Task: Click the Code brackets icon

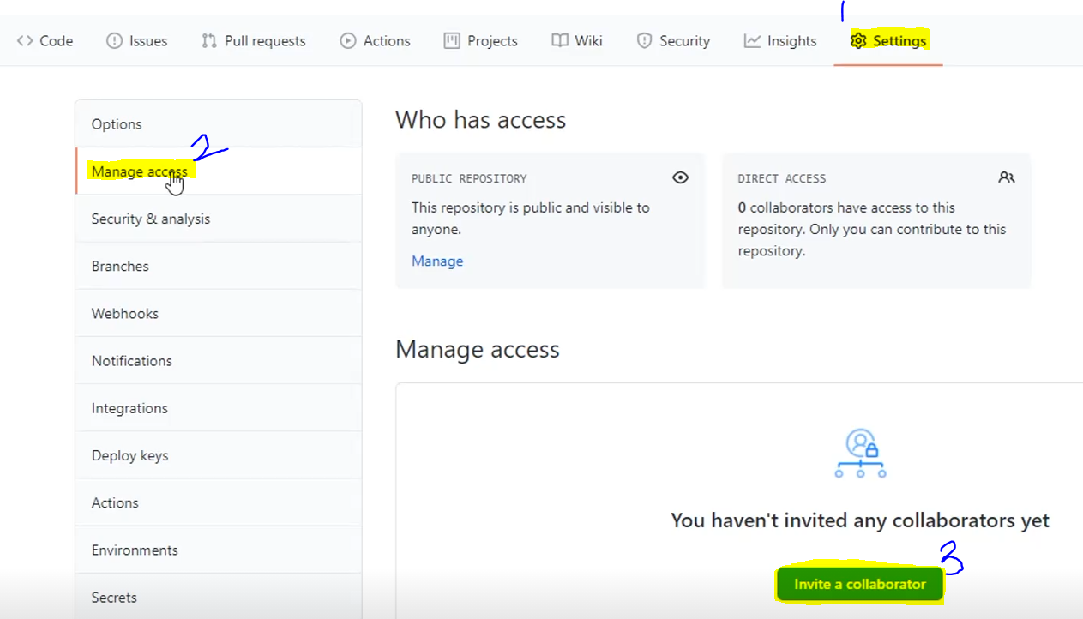Action: [x=25, y=40]
